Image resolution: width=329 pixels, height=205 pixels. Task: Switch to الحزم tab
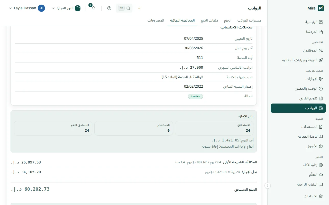tap(227, 20)
